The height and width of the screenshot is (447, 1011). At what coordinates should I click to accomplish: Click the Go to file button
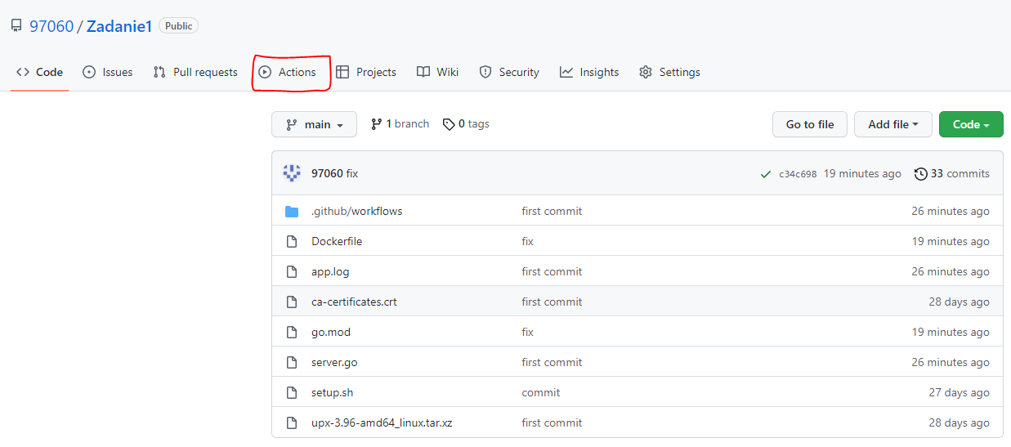pyautogui.click(x=810, y=124)
